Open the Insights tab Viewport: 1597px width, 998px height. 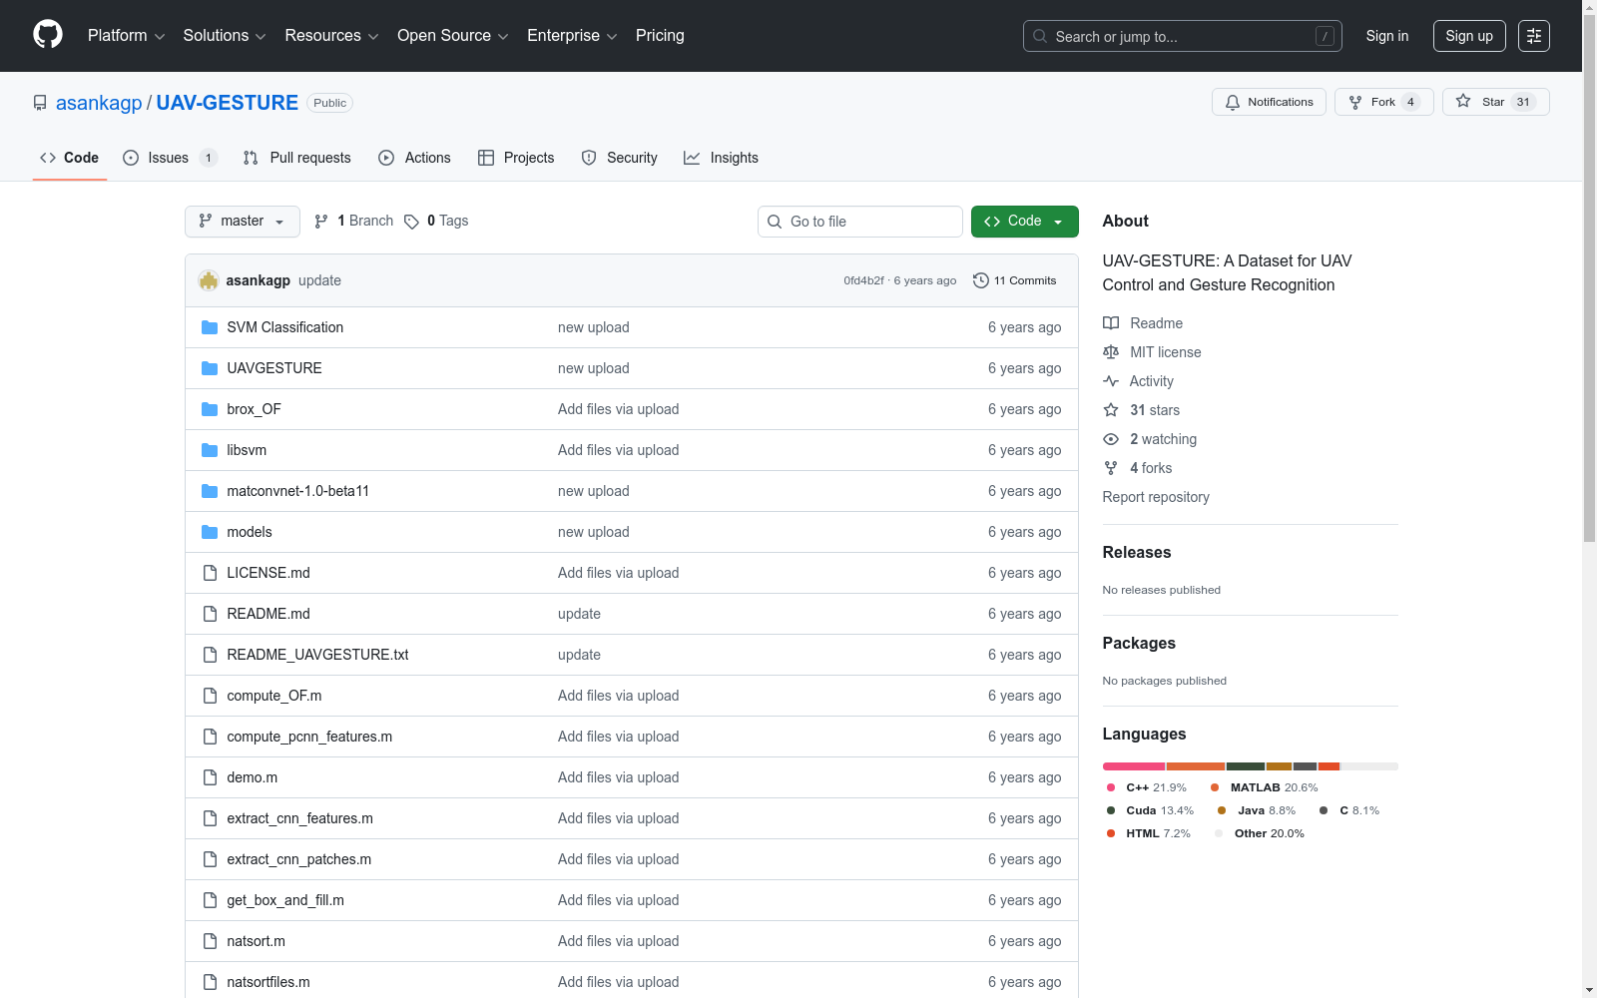tap(722, 158)
